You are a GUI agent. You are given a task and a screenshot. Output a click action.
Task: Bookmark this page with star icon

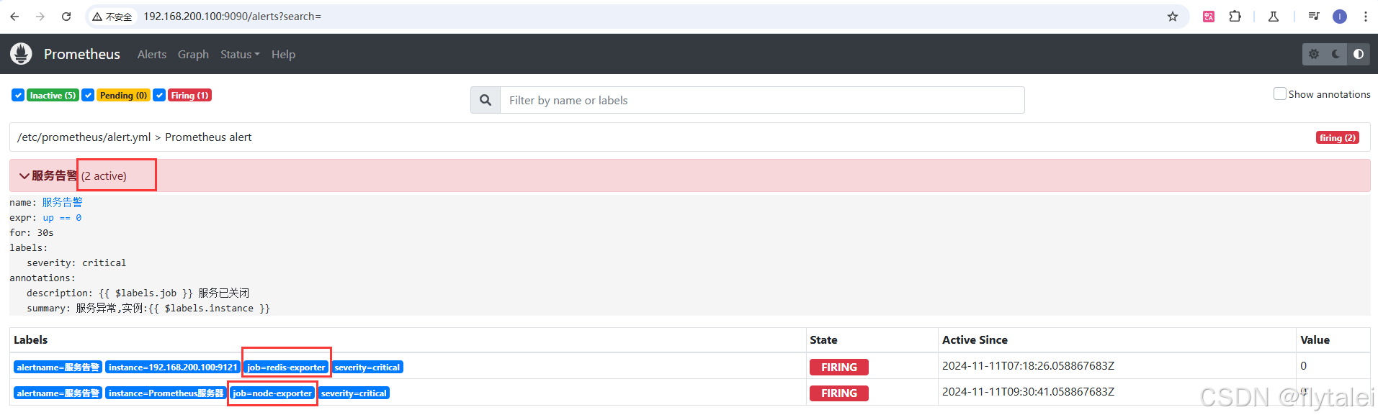tap(1173, 17)
